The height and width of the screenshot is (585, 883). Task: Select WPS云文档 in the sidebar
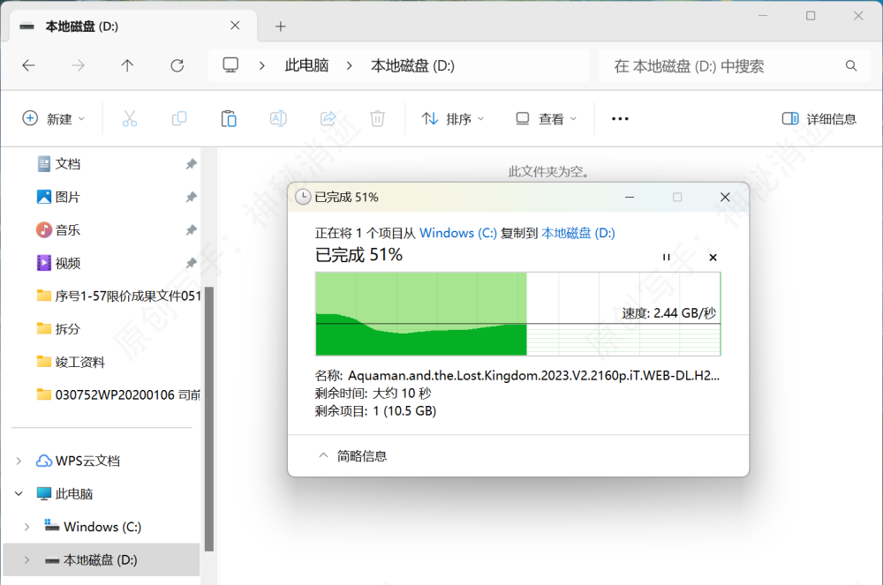click(79, 461)
